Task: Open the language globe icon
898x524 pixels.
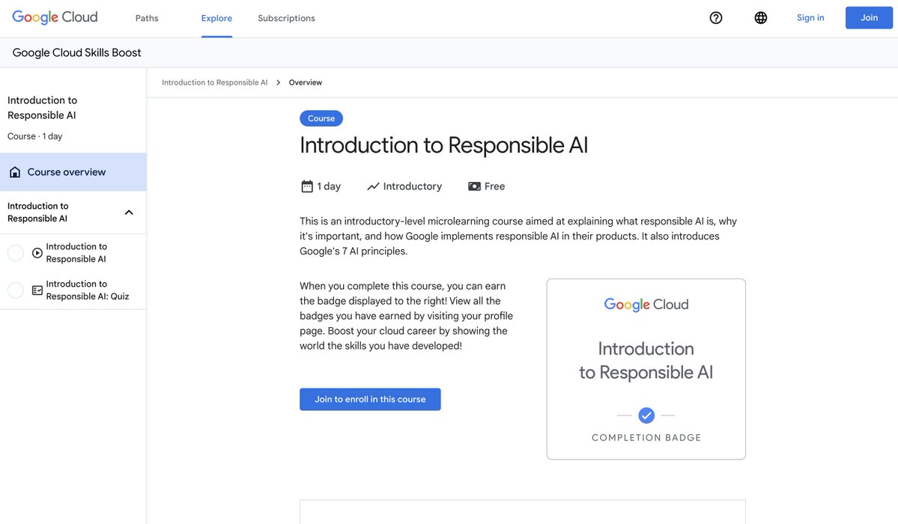Action: tap(761, 18)
